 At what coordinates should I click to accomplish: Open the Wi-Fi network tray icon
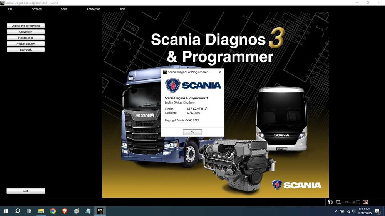coord(348,211)
